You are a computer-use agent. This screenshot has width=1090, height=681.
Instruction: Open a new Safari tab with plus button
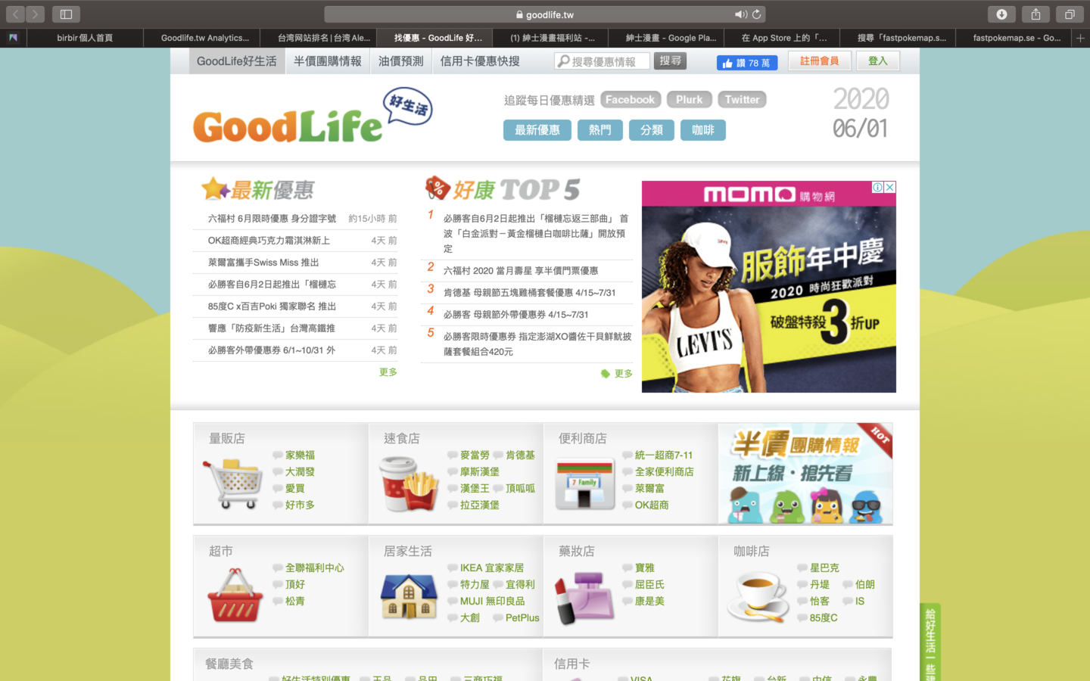click(x=1080, y=38)
